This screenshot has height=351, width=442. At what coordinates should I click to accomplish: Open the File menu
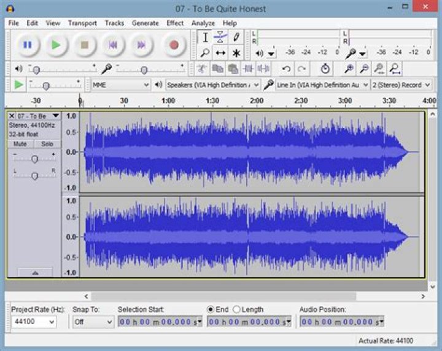point(14,23)
